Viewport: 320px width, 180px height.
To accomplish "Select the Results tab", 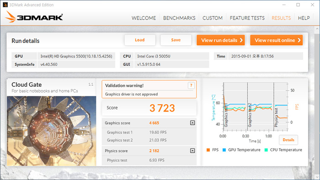I will tap(281, 18).
